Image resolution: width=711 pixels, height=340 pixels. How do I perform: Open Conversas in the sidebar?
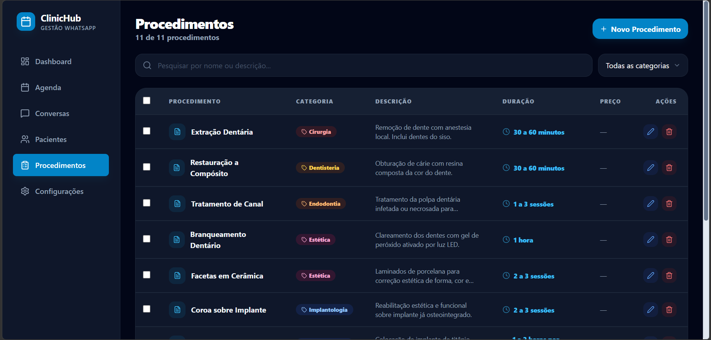(61, 113)
